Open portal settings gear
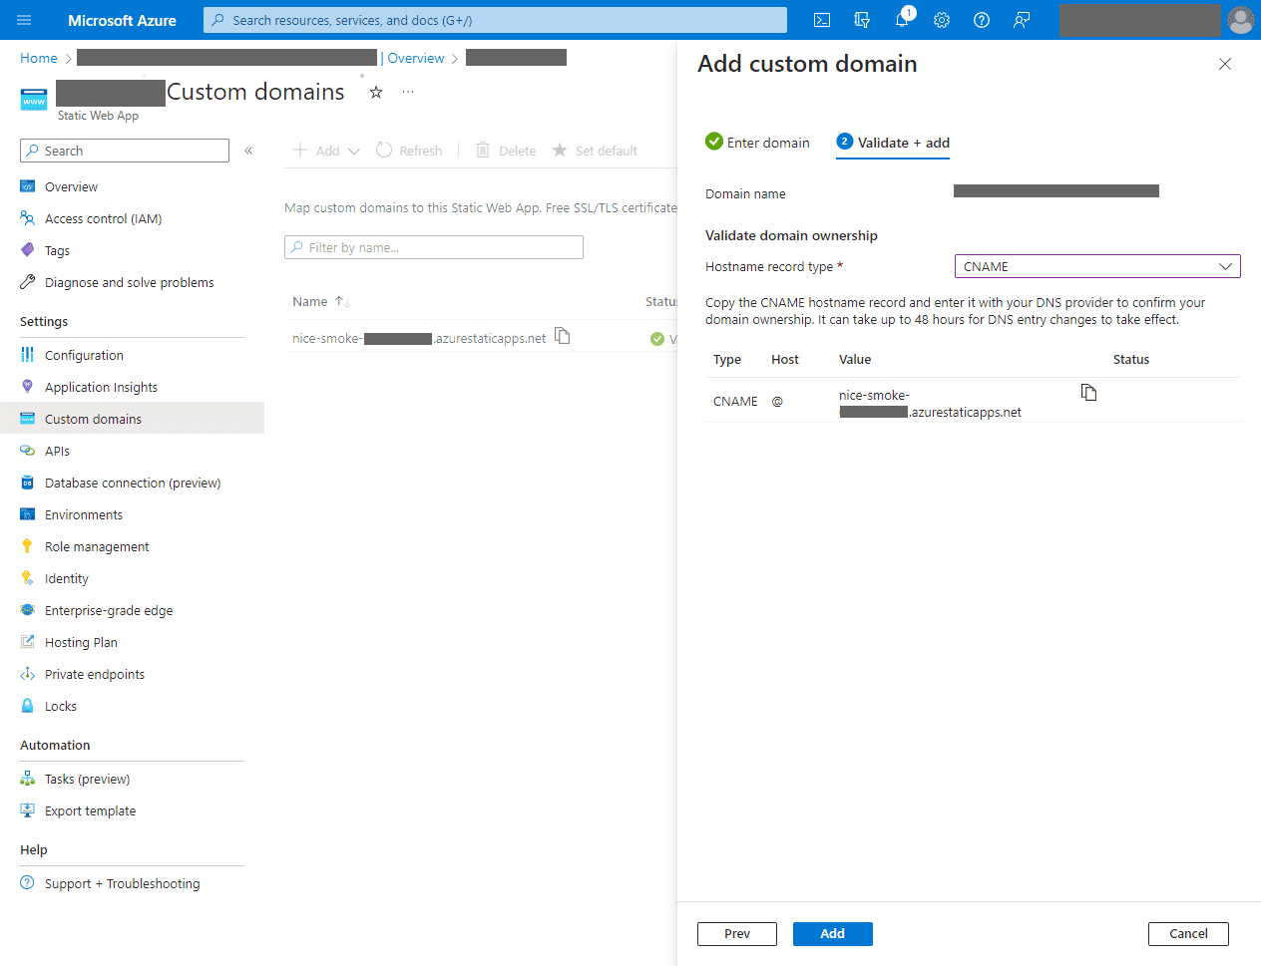1261x966 pixels. tap(942, 20)
